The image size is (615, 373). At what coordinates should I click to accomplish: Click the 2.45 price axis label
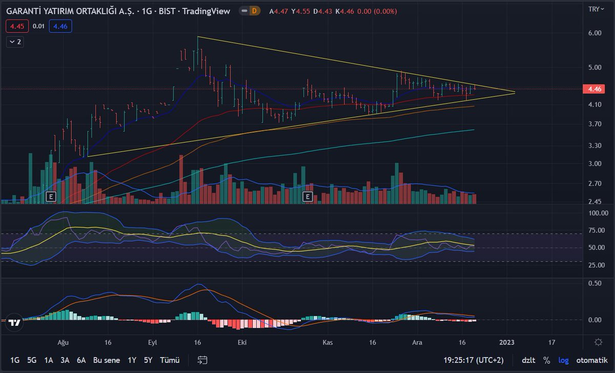[594, 201]
